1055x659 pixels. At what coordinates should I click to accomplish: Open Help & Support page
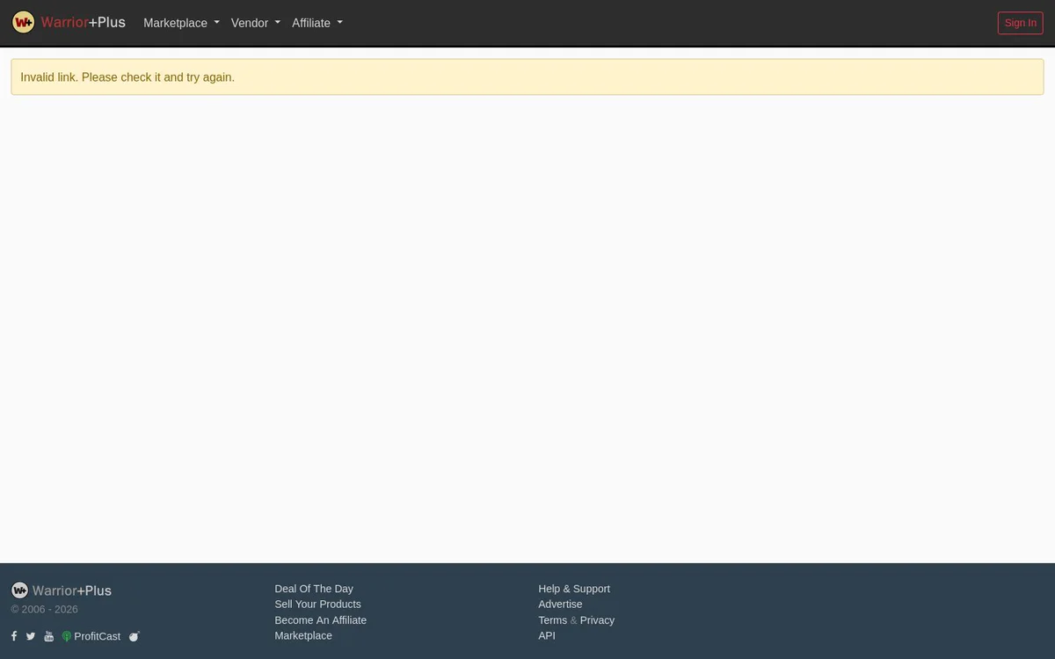pos(574,589)
